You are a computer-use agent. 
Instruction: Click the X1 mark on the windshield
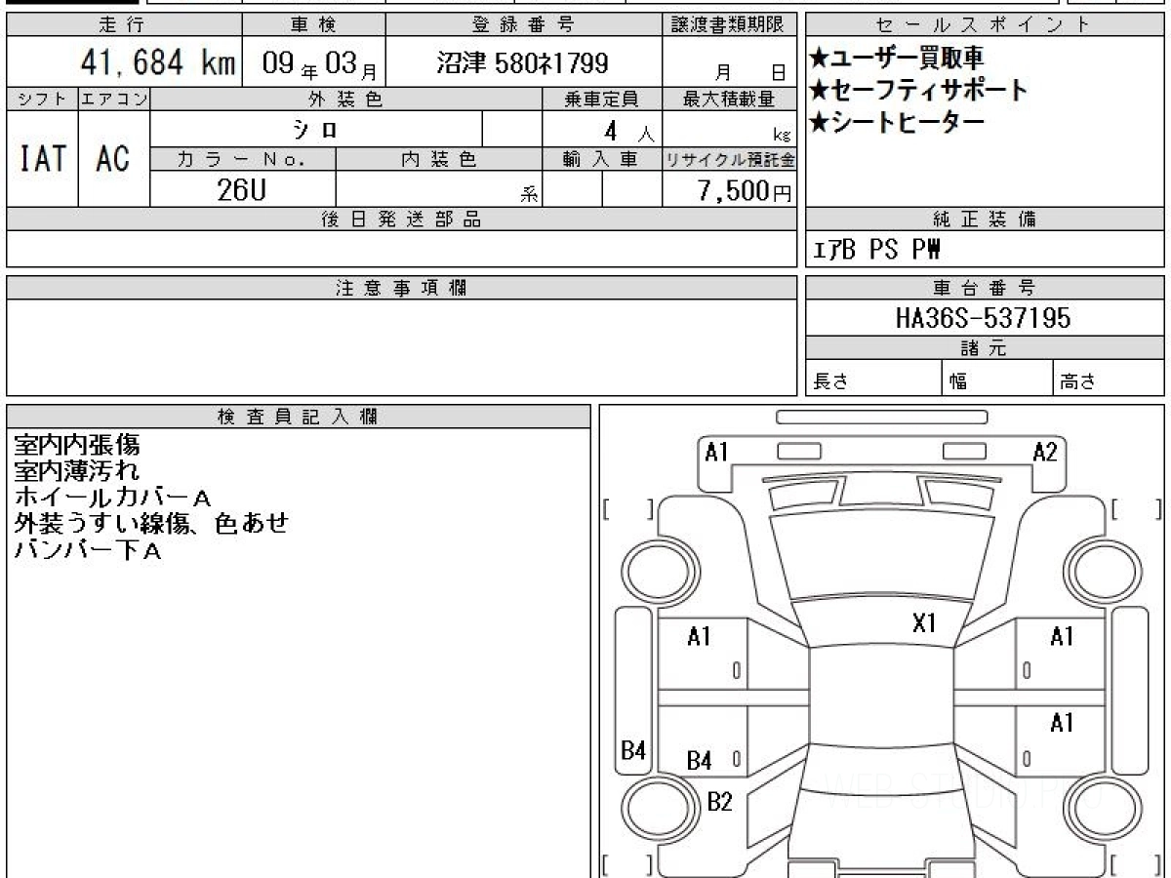coord(924,623)
